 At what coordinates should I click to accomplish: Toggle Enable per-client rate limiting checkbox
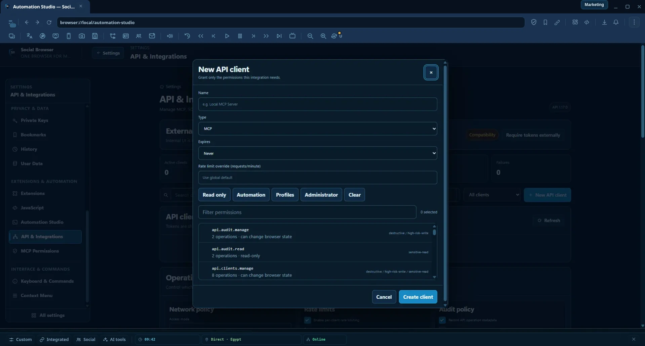click(308, 320)
